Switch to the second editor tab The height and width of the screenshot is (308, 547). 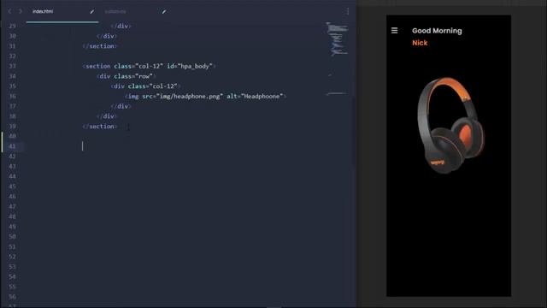click(115, 11)
